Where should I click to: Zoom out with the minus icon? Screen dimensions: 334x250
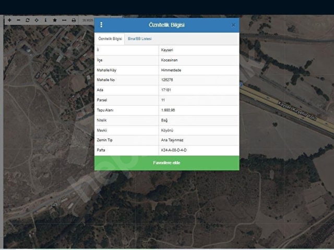coord(19,20)
